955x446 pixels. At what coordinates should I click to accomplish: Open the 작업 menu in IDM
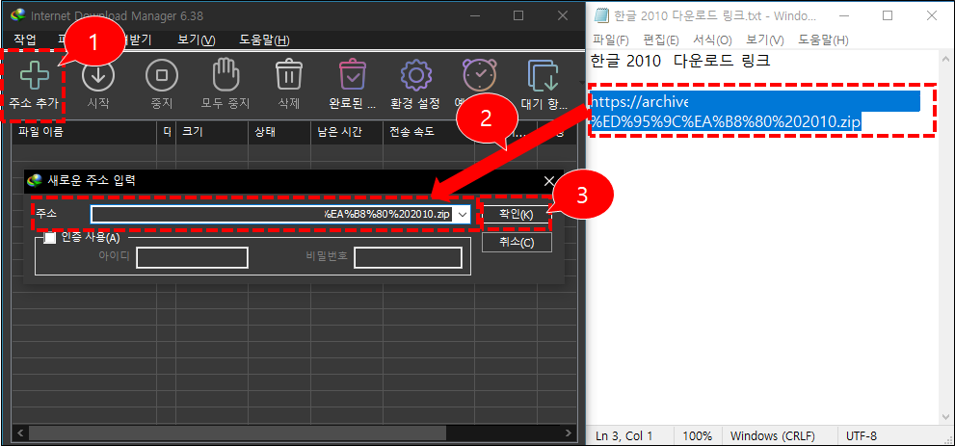[25, 40]
